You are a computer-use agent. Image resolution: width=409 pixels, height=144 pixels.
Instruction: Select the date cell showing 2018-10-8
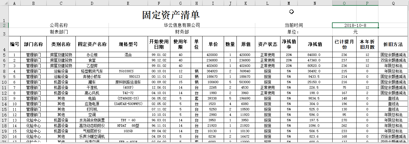tap(355, 25)
